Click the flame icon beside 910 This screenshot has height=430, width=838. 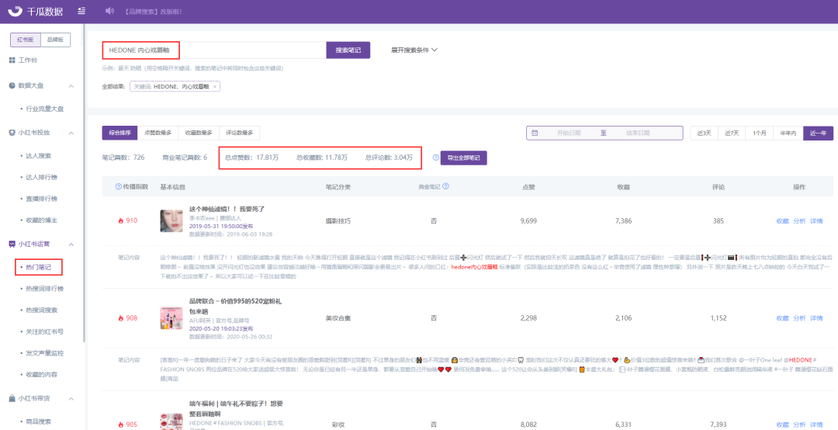pos(121,221)
